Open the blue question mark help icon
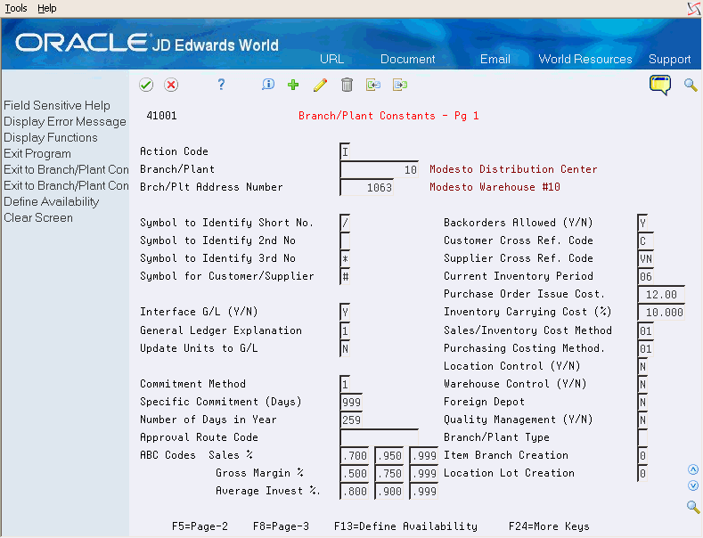This screenshot has height=538, width=703. coord(221,85)
